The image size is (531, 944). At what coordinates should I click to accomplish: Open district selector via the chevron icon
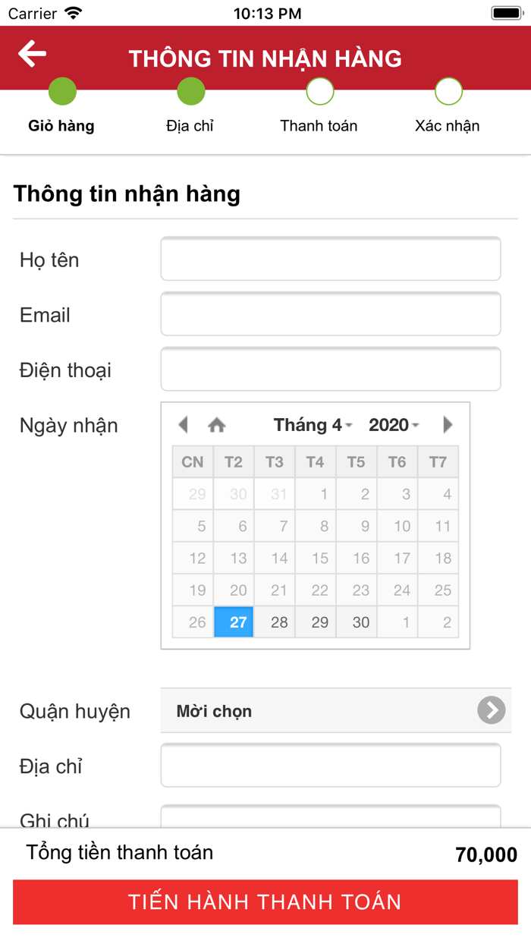point(491,710)
